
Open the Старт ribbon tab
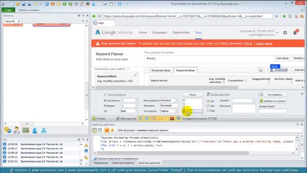[x=8, y=10]
